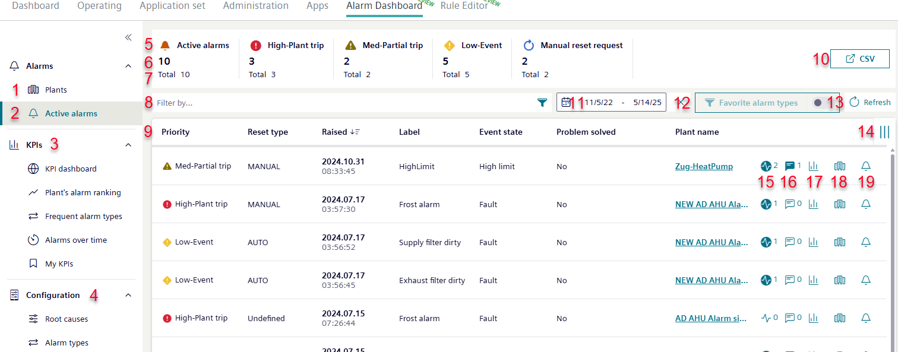Screen dimensions: 898x352
Task: Open the AD AHU Alarm si... plant link
Action: click(711, 318)
